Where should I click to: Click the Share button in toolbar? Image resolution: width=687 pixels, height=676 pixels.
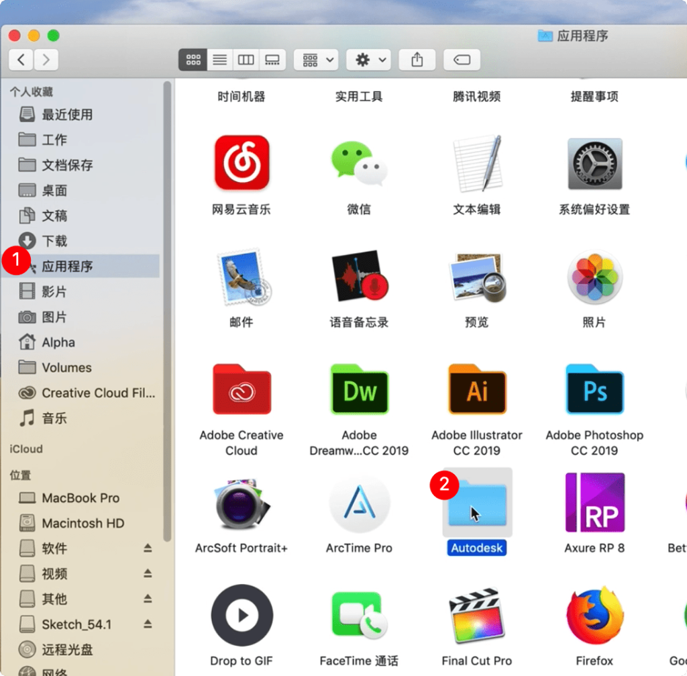pyautogui.click(x=417, y=60)
